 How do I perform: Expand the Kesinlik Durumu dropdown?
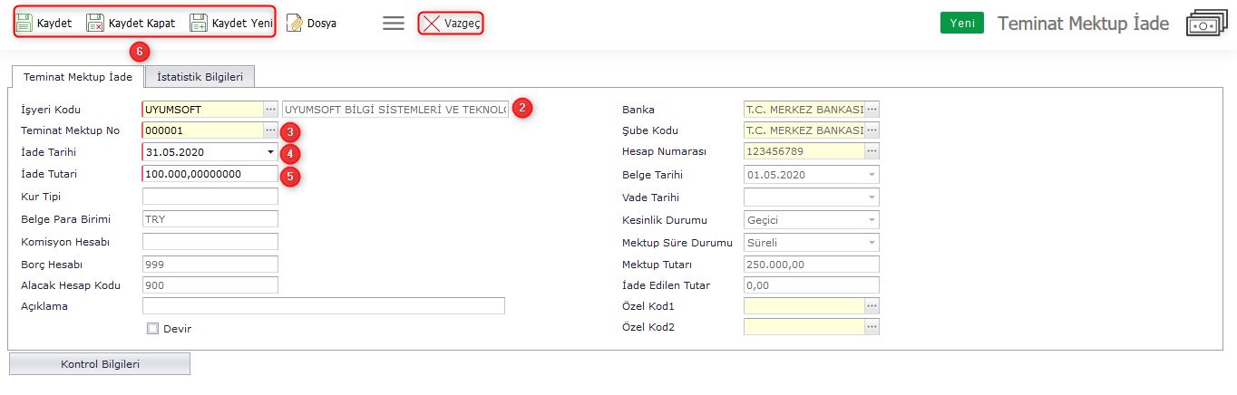[872, 220]
